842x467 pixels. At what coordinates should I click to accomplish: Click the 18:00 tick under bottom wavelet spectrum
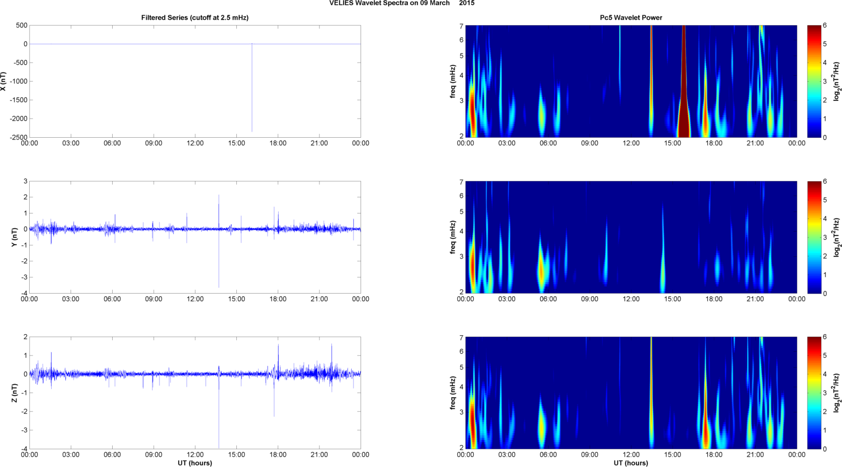(714, 454)
